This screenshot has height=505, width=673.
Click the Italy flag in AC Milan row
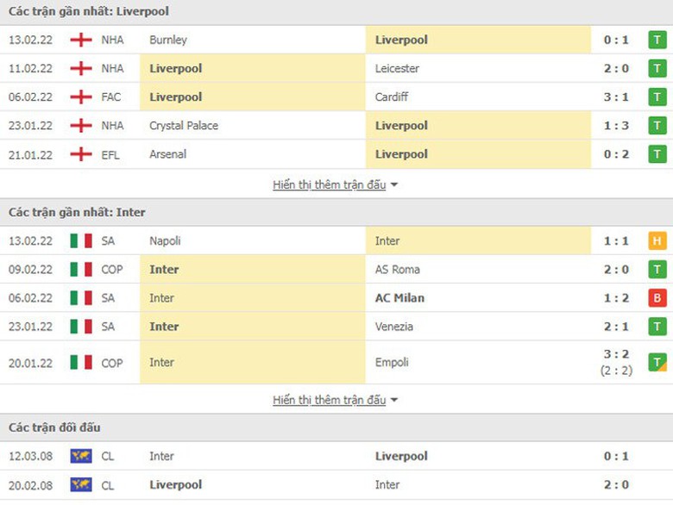click(81, 298)
